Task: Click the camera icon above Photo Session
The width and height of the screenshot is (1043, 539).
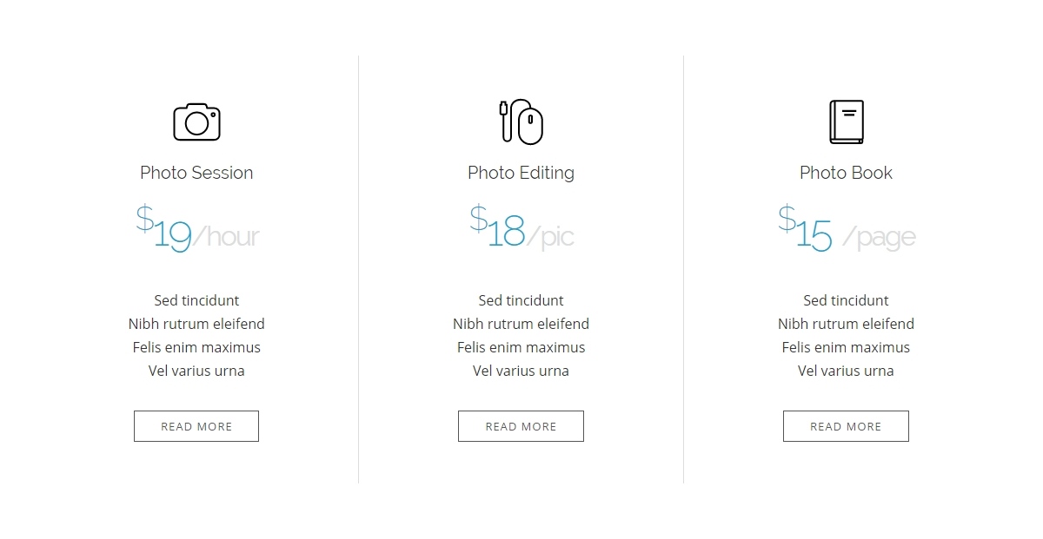Action: pos(196,122)
